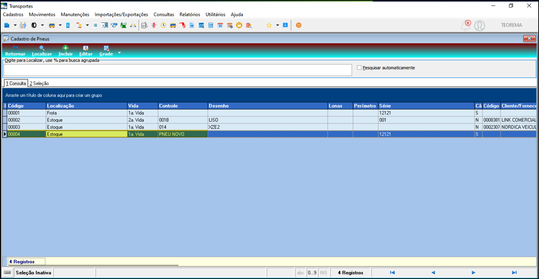Click the search text input field
The width and height of the screenshot is (539, 279).
pyautogui.click(x=178, y=70)
